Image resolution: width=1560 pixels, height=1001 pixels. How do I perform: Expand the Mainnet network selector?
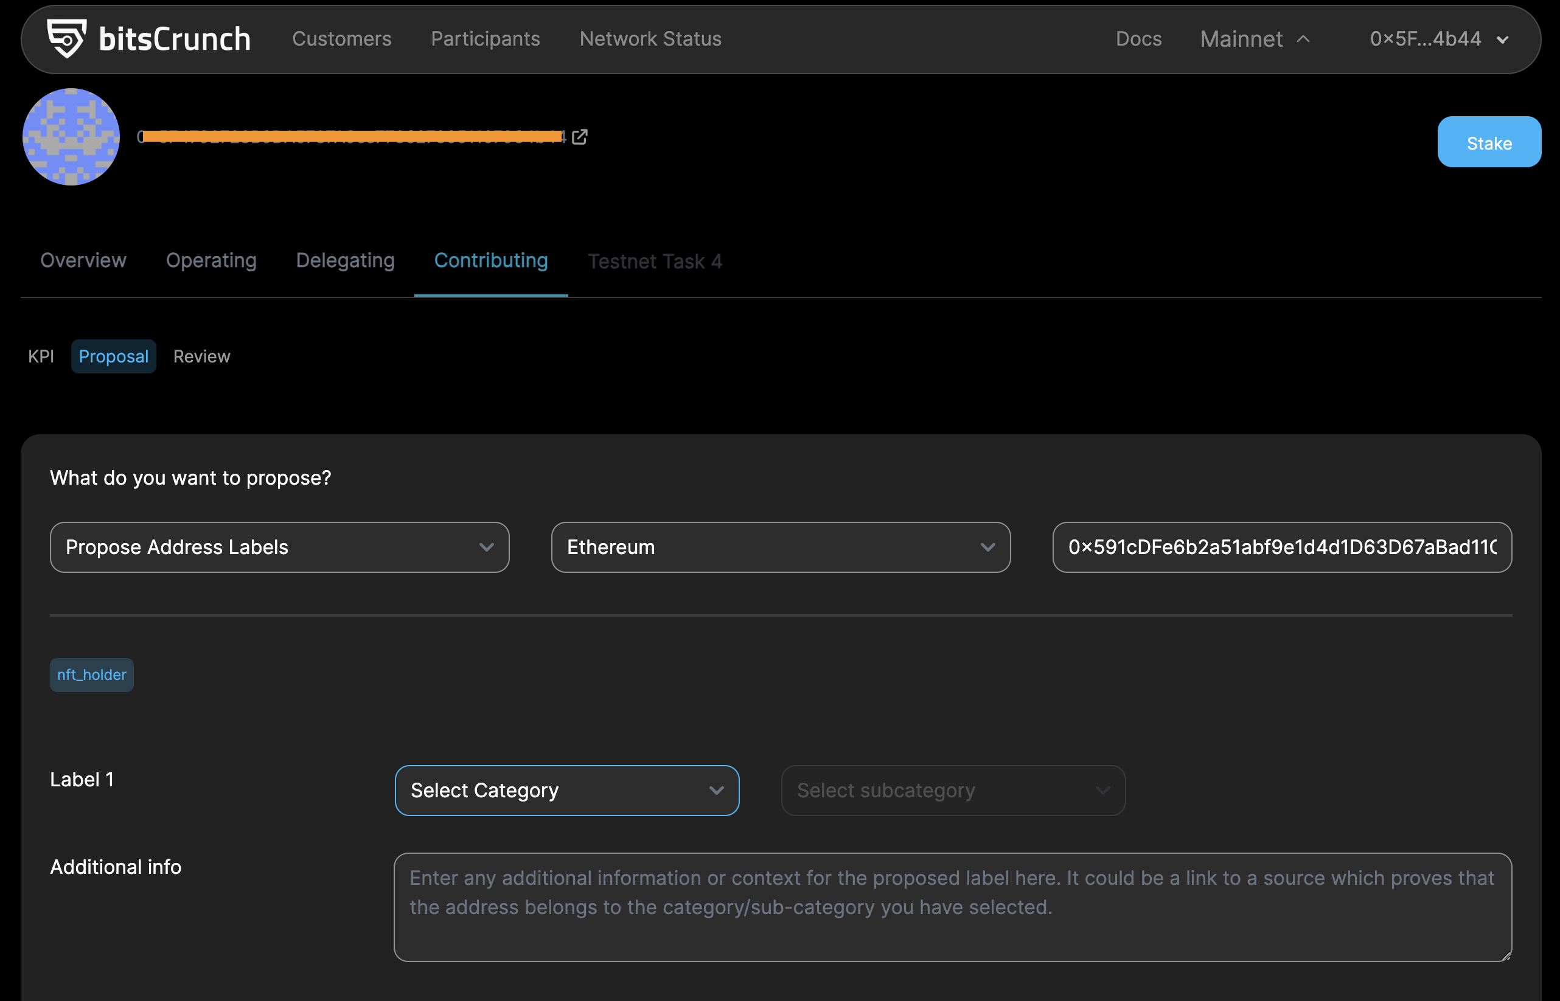click(1255, 39)
